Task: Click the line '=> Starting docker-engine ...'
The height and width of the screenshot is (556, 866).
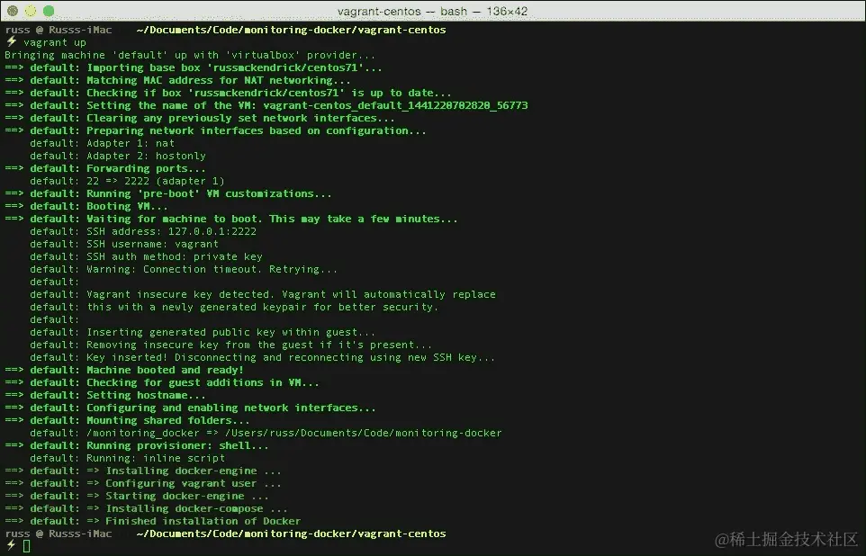Action: [177, 496]
